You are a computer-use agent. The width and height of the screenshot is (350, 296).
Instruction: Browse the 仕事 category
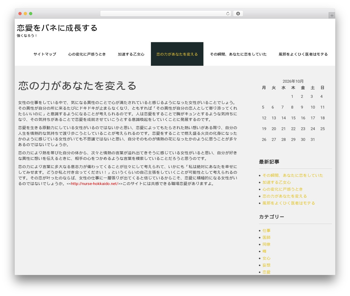coord(267,230)
